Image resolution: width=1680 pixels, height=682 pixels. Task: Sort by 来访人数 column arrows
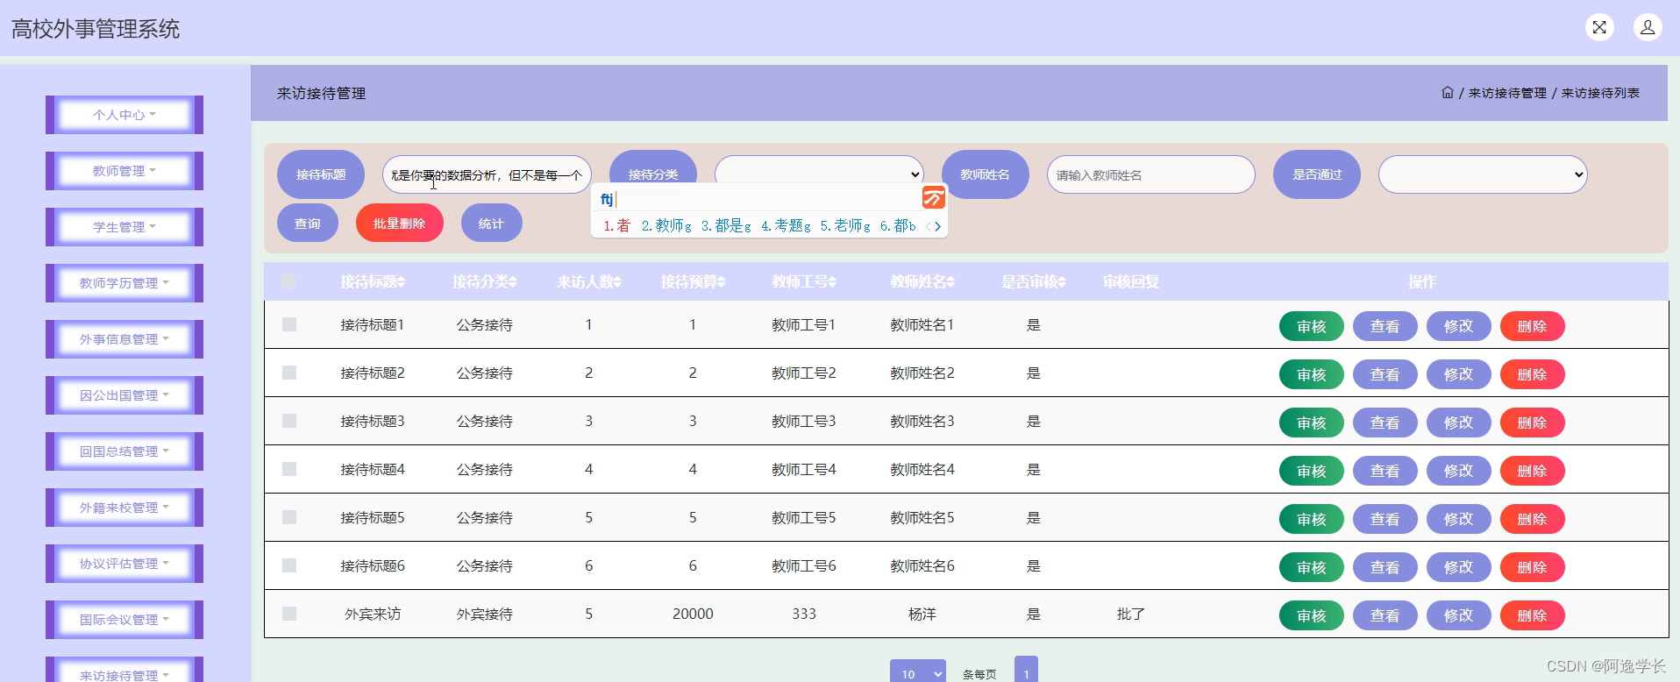coord(617,282)
